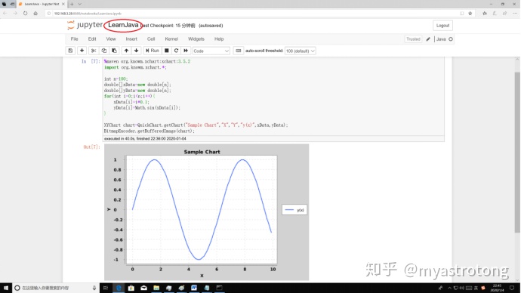This screenshot has width=521, height=293.
Task: Save the notebook with the floppy icon
Action: [70, 51]
